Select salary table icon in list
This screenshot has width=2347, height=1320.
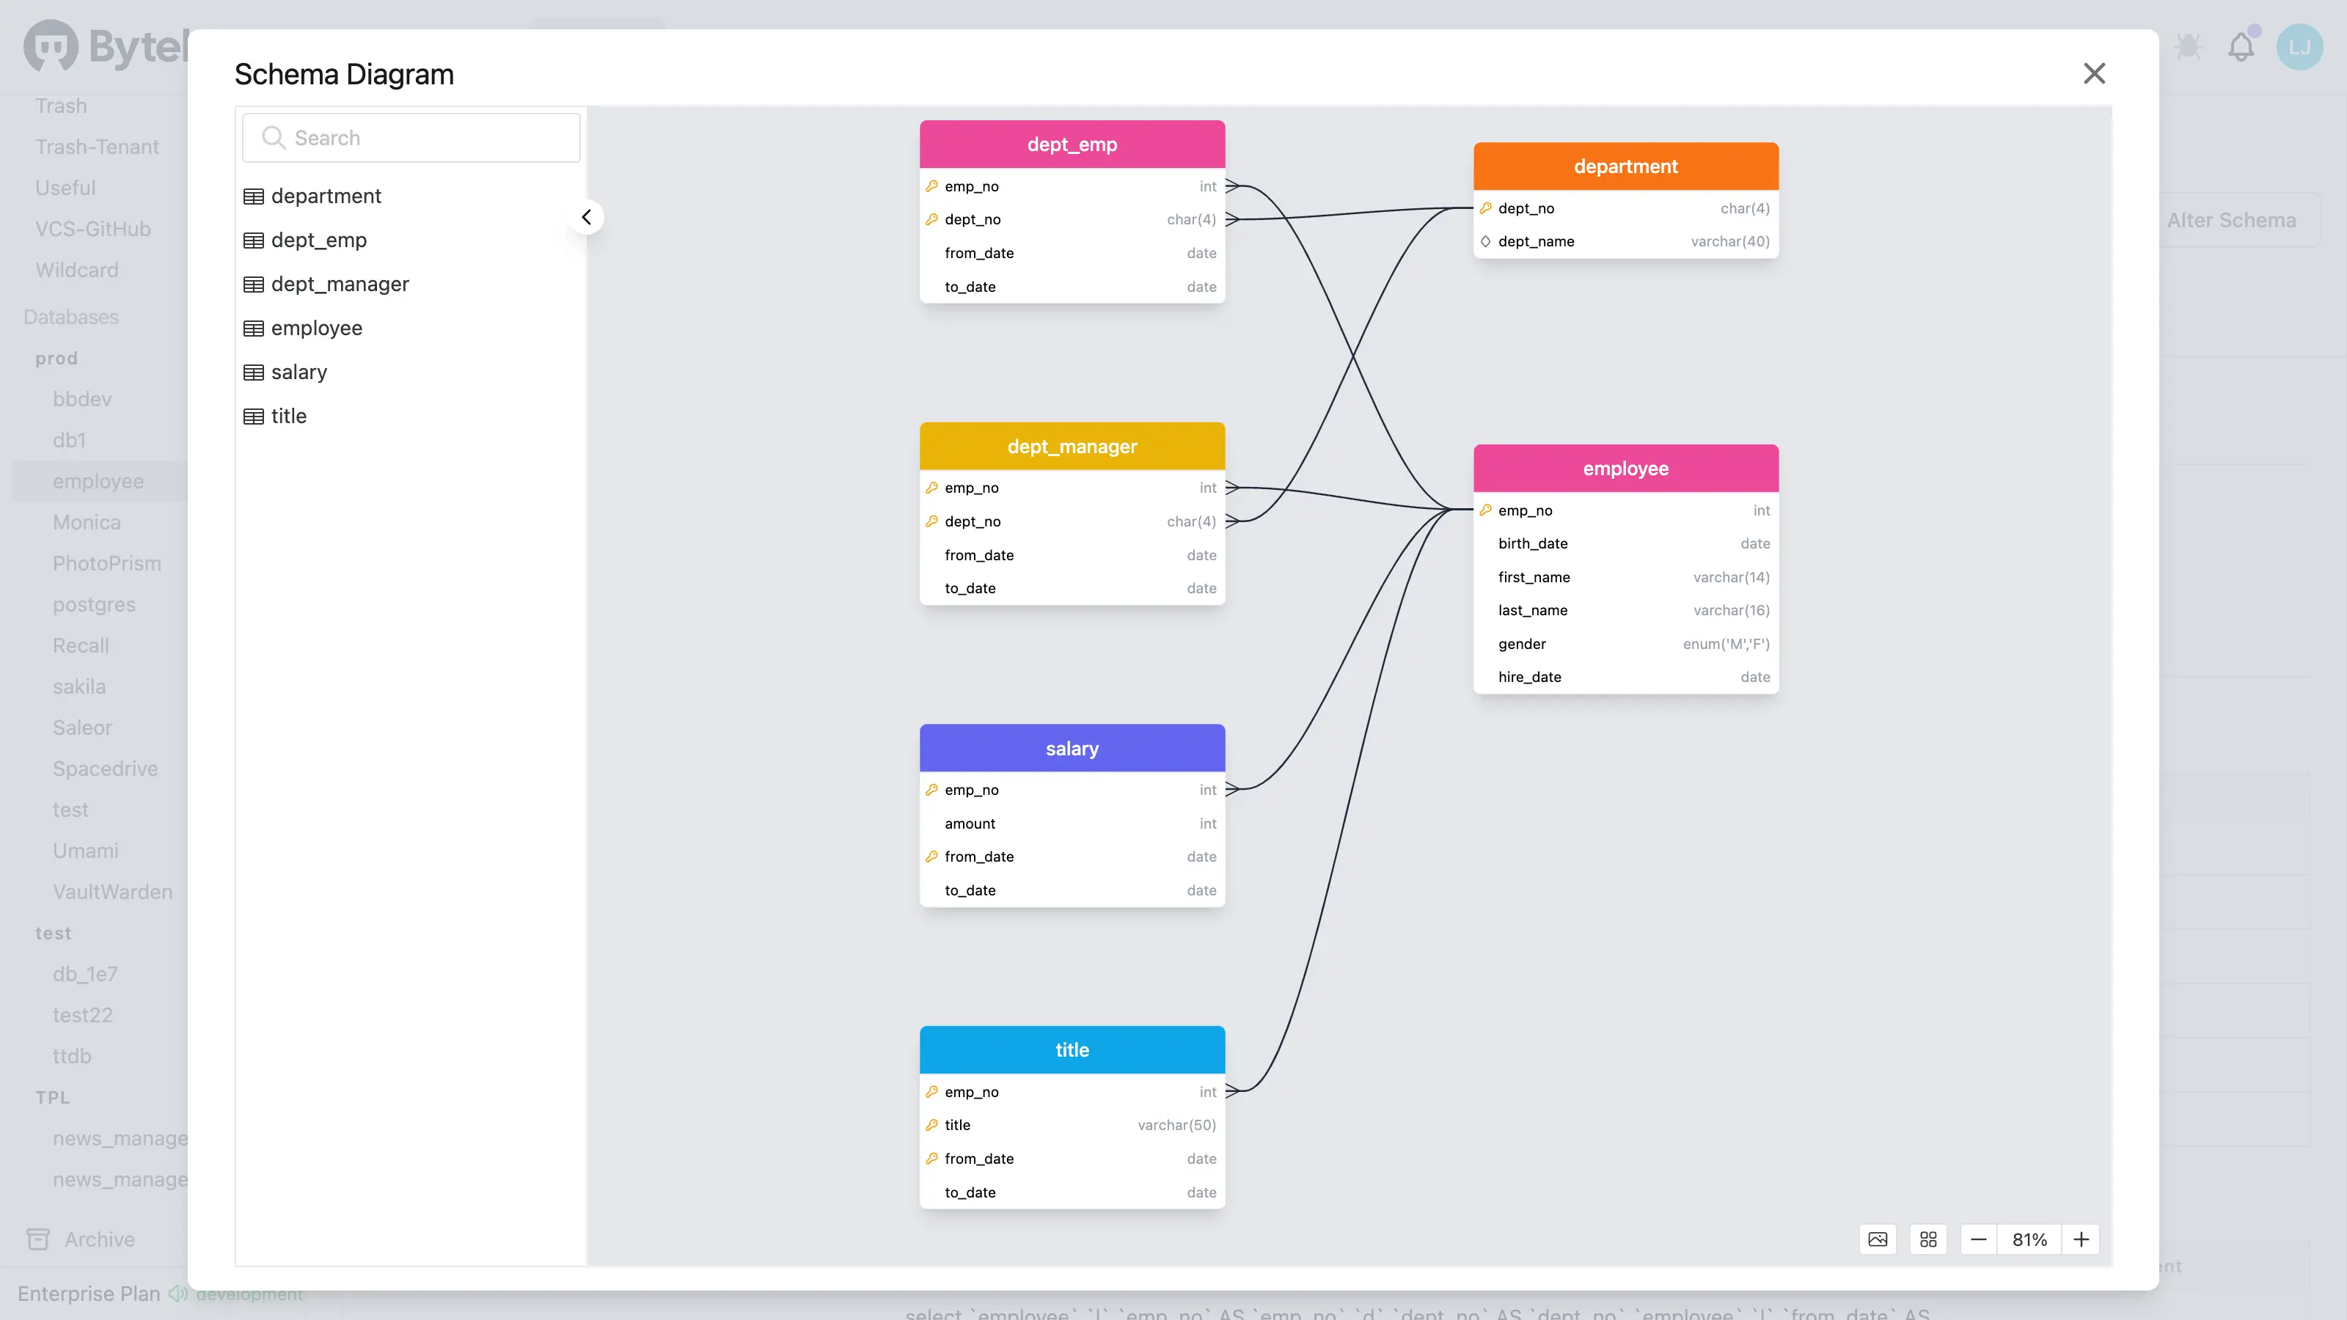[253, 373]
